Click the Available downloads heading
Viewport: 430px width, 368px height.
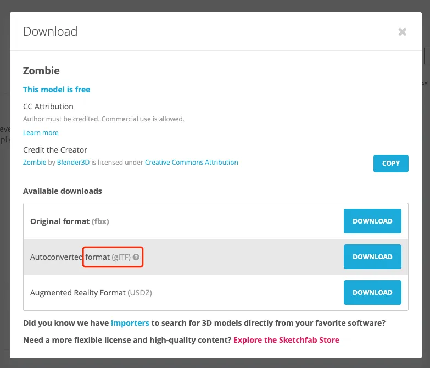pos(62,192)
